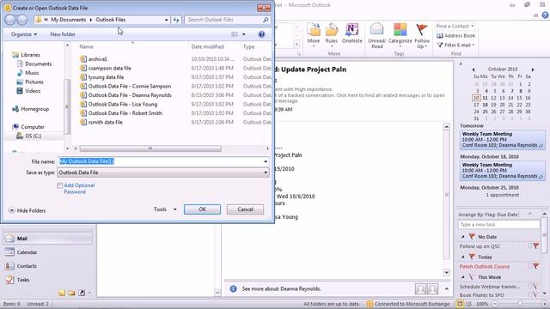Click the New folder button
Screen dimensions: 550x309
pyautogui.click(x=63, y=34)
